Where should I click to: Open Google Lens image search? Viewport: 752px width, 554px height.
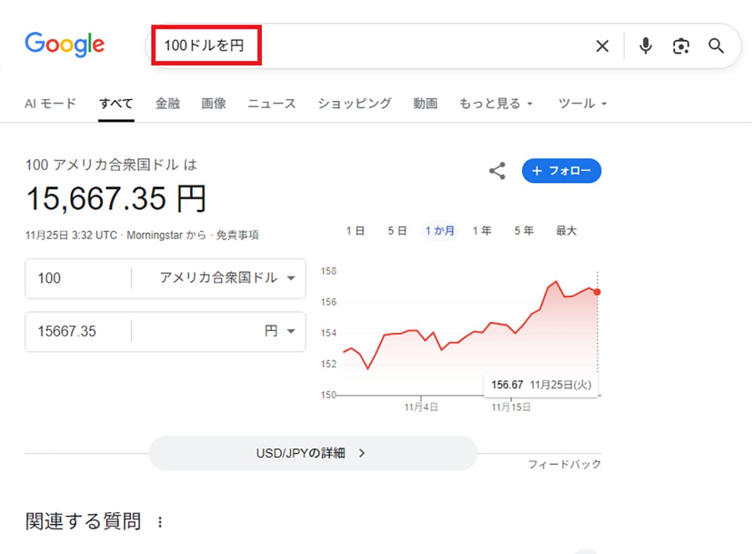pos(681,46)
